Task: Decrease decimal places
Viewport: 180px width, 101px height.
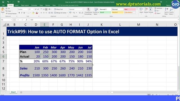Action: tap(82, 13)
